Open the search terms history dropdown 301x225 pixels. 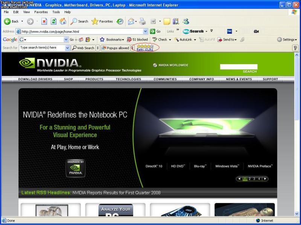[67, 48]
